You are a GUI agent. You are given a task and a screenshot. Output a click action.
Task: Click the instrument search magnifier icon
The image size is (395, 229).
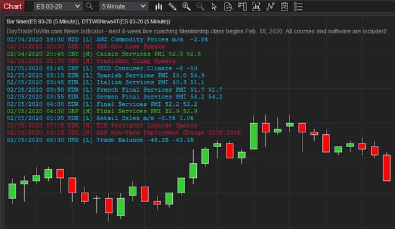[x=89, y=6]
